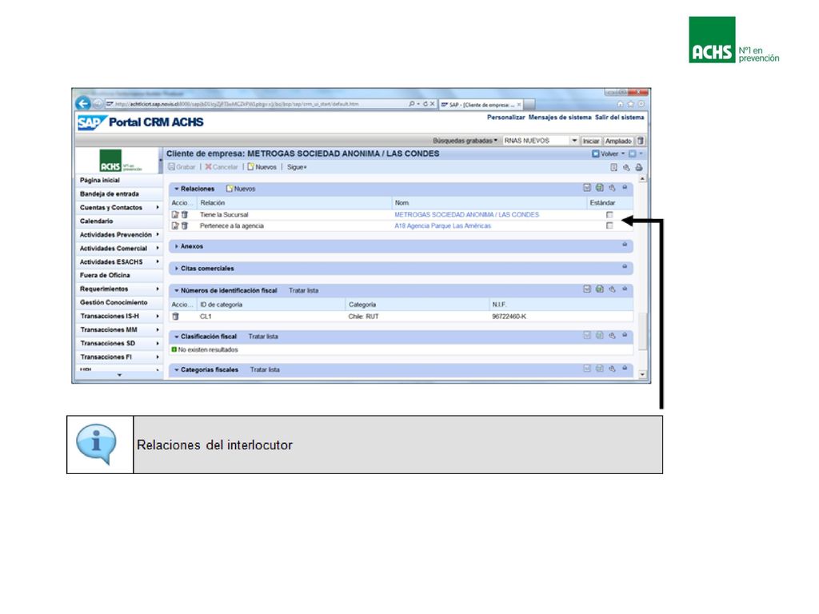Open the Volver history dropdown arrow
Screen dimensions: 819x614
click(622, 154)
